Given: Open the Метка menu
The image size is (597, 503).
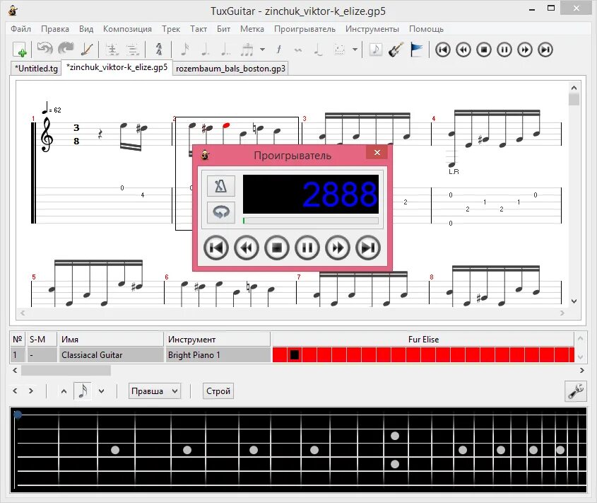Looking at the screenshot, I should (252, 29).
